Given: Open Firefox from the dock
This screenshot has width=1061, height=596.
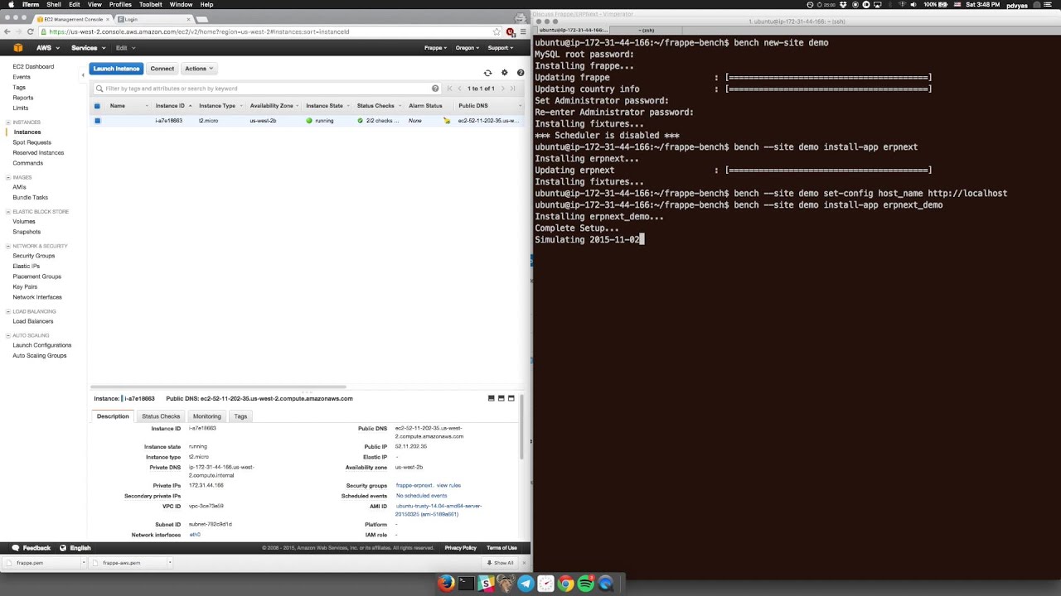Looking at the screenshot, I should (x=446, y=584).
